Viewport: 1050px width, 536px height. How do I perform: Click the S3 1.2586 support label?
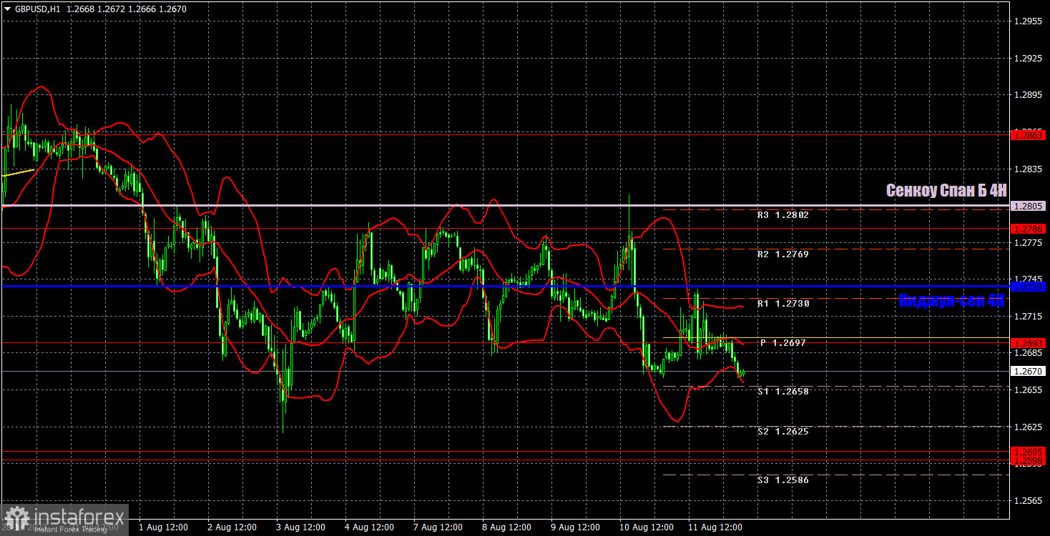point(784,480)
